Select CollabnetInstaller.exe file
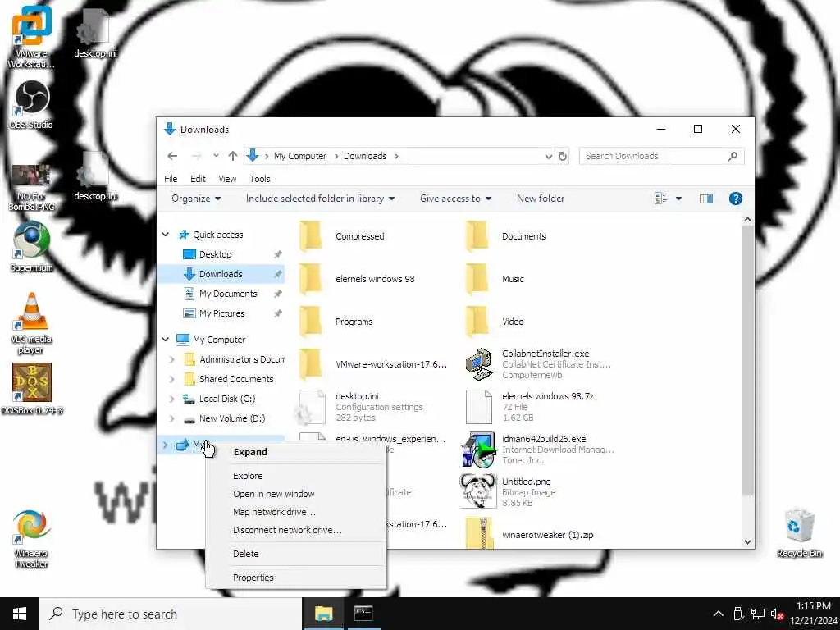Viewport: 840px width, 630px height. [x=538, y=364]
